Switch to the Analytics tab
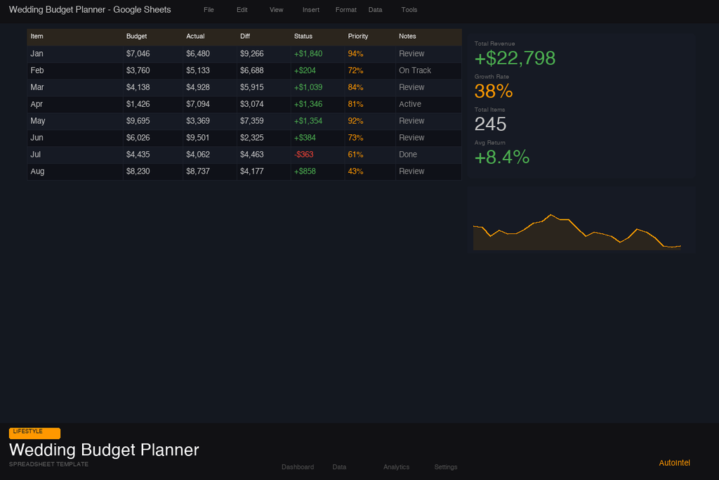719x480 pixels. click(396, 467)
